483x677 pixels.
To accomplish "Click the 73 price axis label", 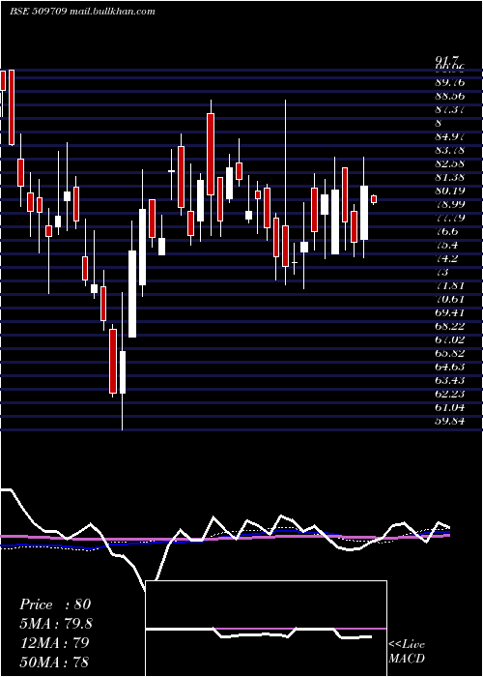I will (442, 272).
